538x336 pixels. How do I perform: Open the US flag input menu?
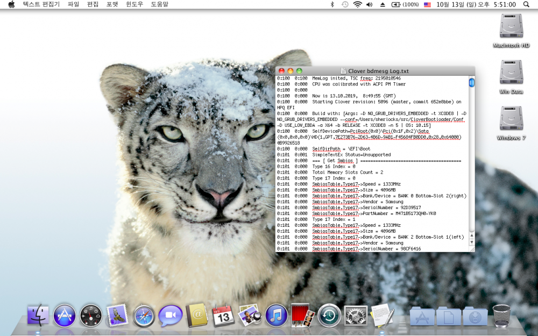point(427,4)
